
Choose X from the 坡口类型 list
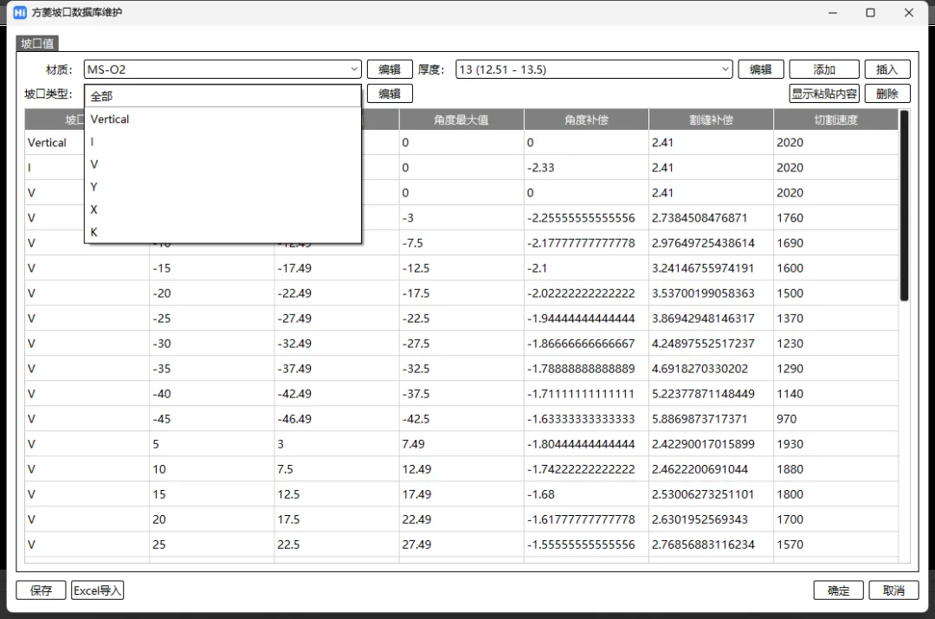coord(222,210)
